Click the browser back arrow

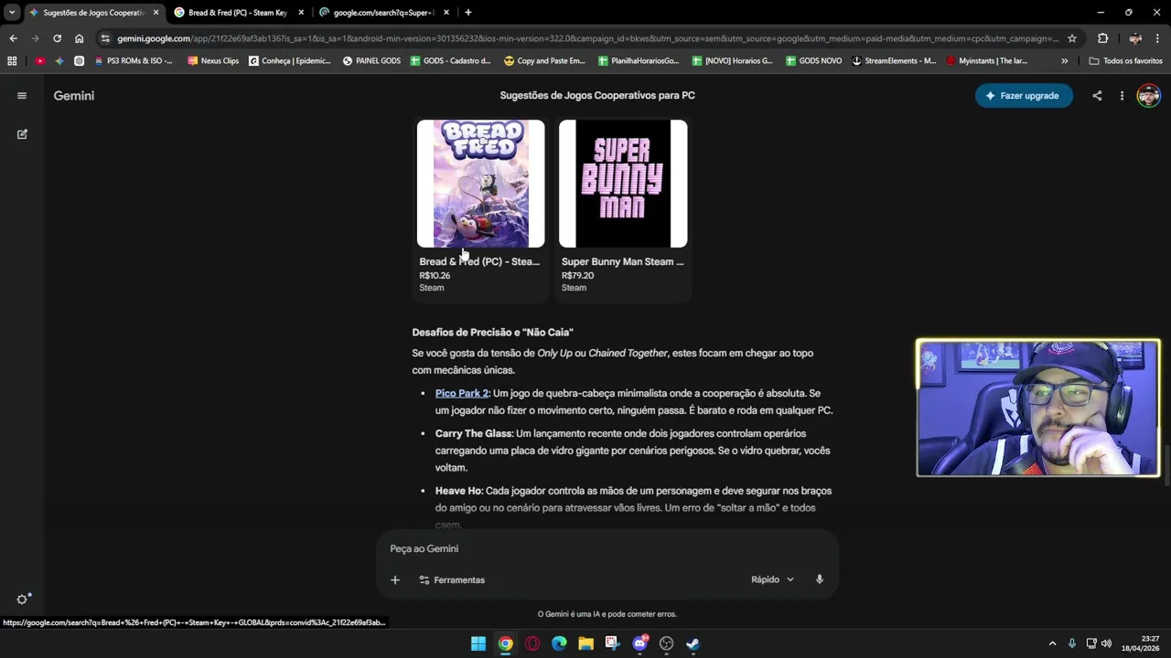13,38
